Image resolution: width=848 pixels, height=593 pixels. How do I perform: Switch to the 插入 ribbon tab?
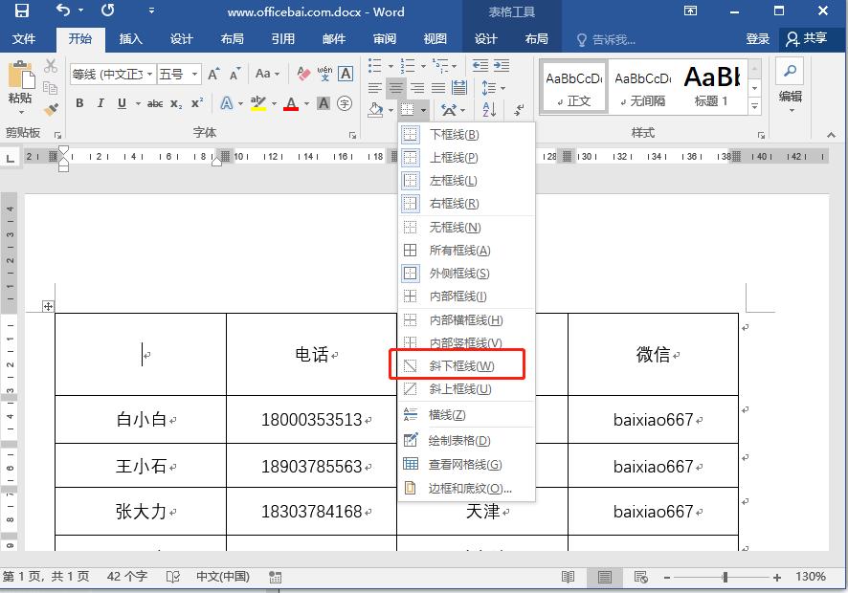[x=133, y=40]
